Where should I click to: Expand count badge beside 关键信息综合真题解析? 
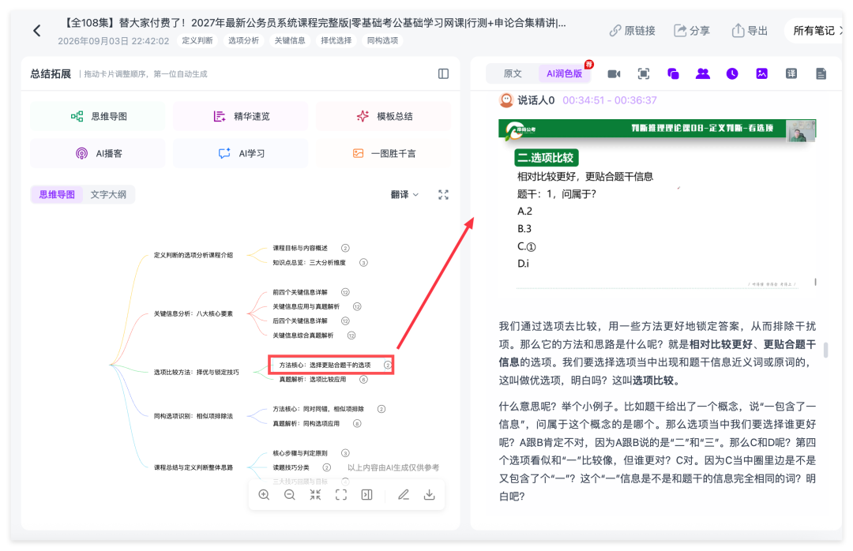pyautogui.click(x=351, y=335)
